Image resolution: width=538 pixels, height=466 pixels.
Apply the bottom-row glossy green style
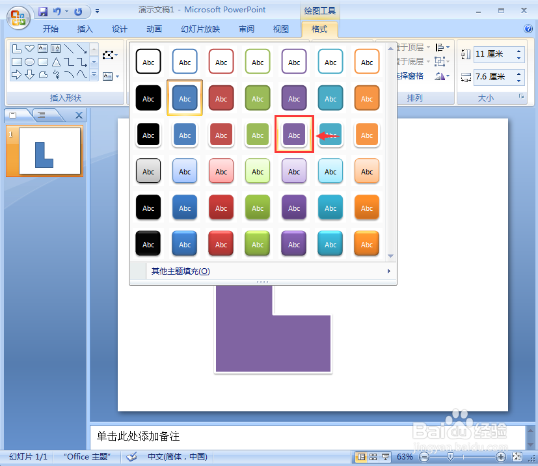point(258,243)
